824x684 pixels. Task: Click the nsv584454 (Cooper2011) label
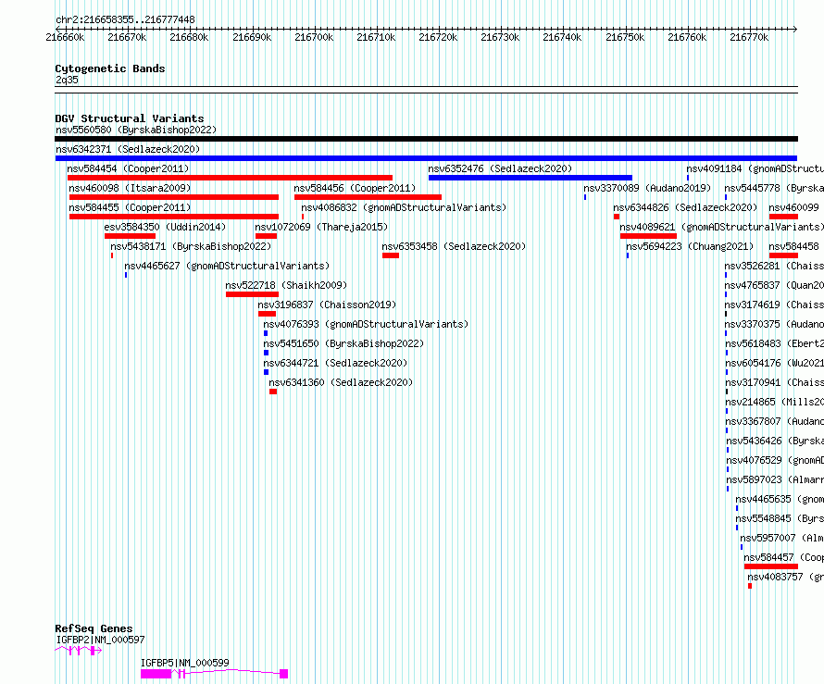click(128, 168)
